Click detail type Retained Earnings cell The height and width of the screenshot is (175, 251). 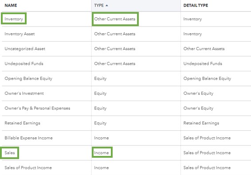pyautogui.click(x=201, y=123)
